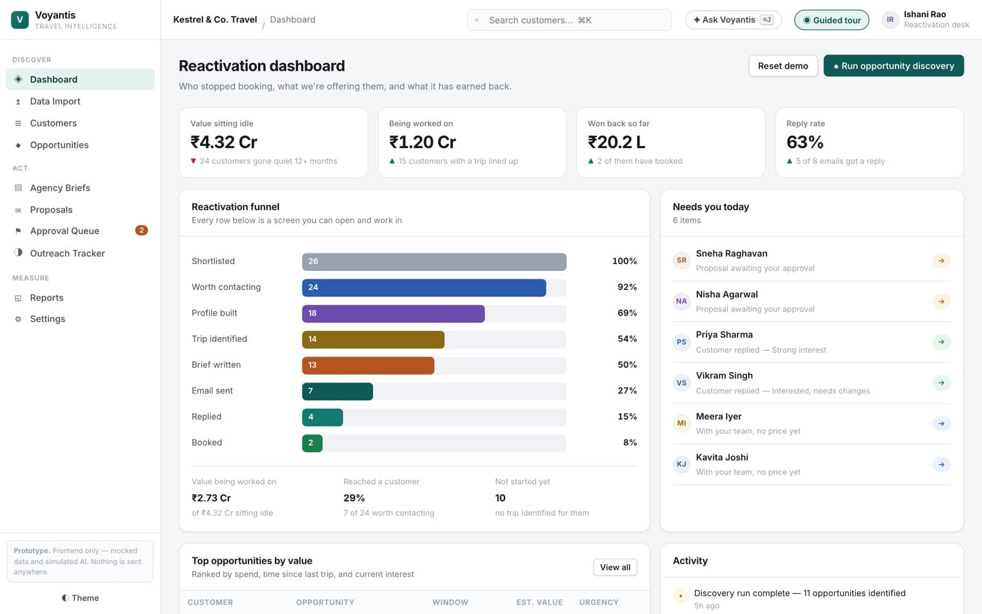Click the MI avatar for Meera Iyer
Image resolution: width=982 pixels, height=614 pixels.
click(x=681, y=424)
